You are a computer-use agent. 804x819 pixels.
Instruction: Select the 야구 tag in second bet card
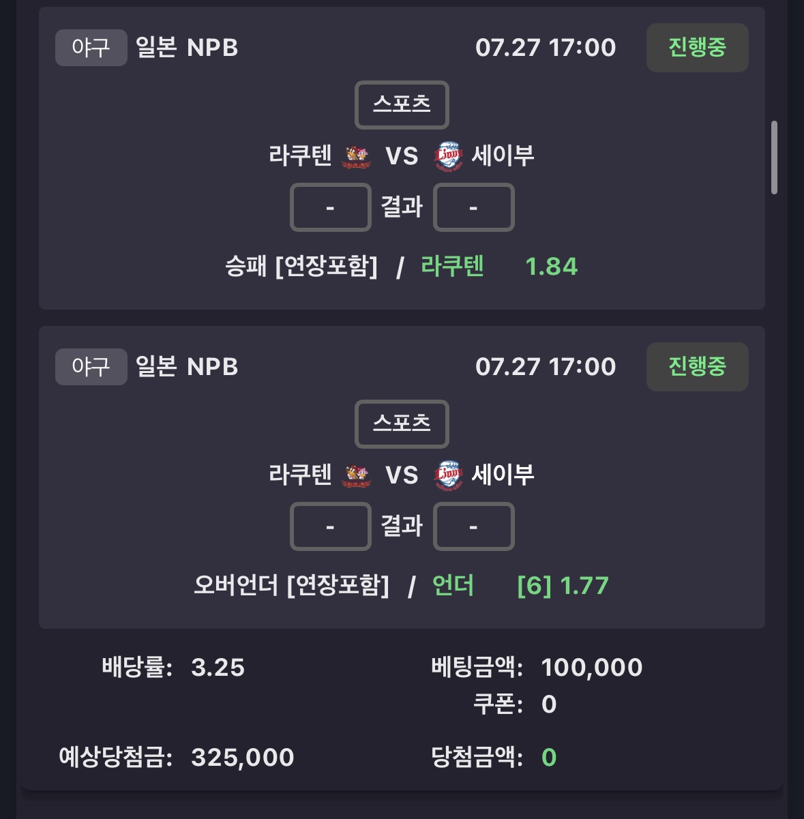91,367
